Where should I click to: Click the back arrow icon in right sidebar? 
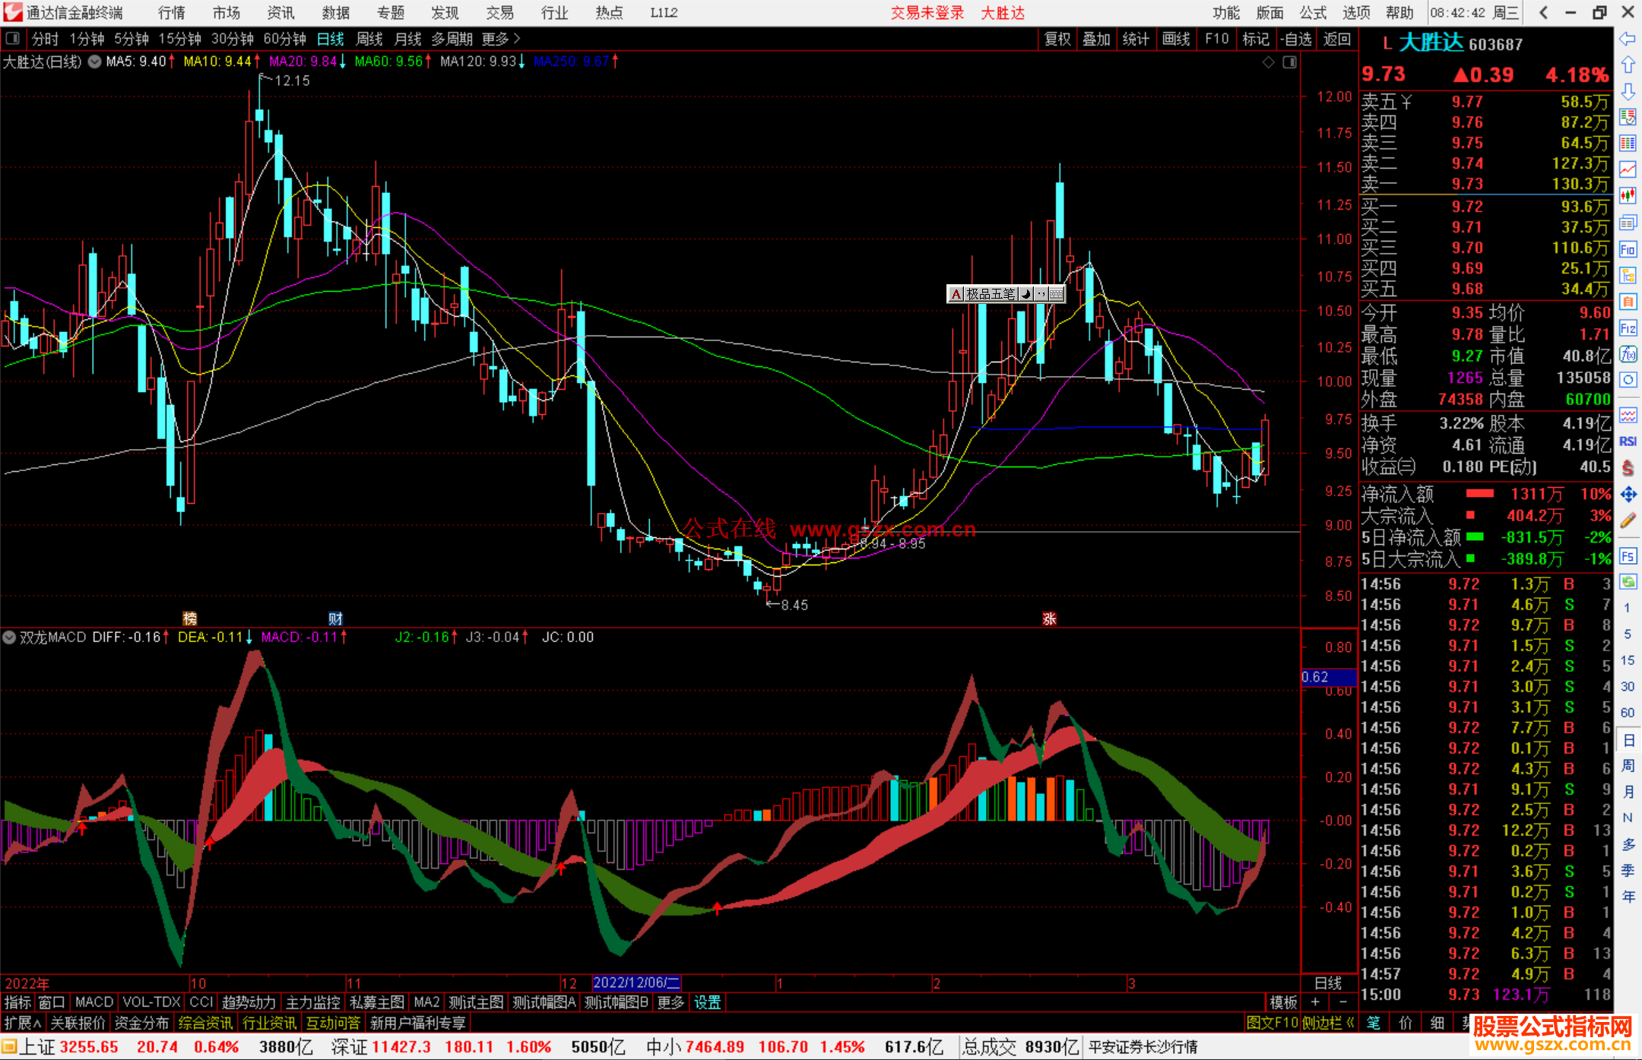pos(1628,39)
